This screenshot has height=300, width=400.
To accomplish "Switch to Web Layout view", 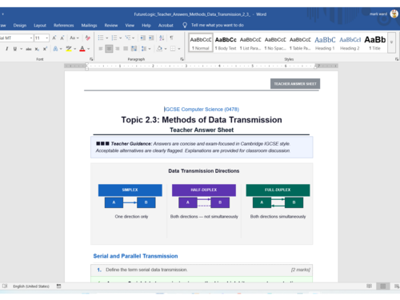I will coord(397,286).
